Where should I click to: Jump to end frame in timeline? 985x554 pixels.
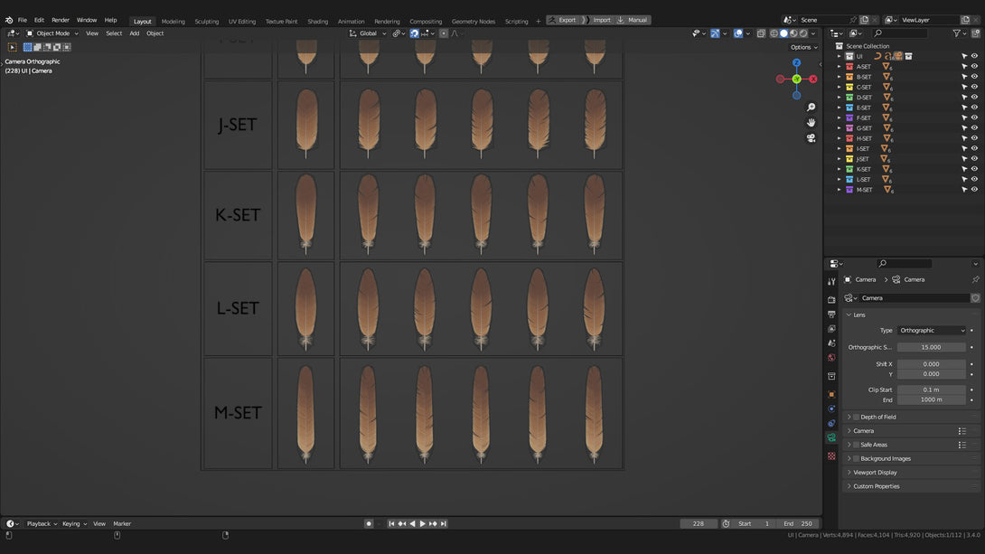coord(444,524)
